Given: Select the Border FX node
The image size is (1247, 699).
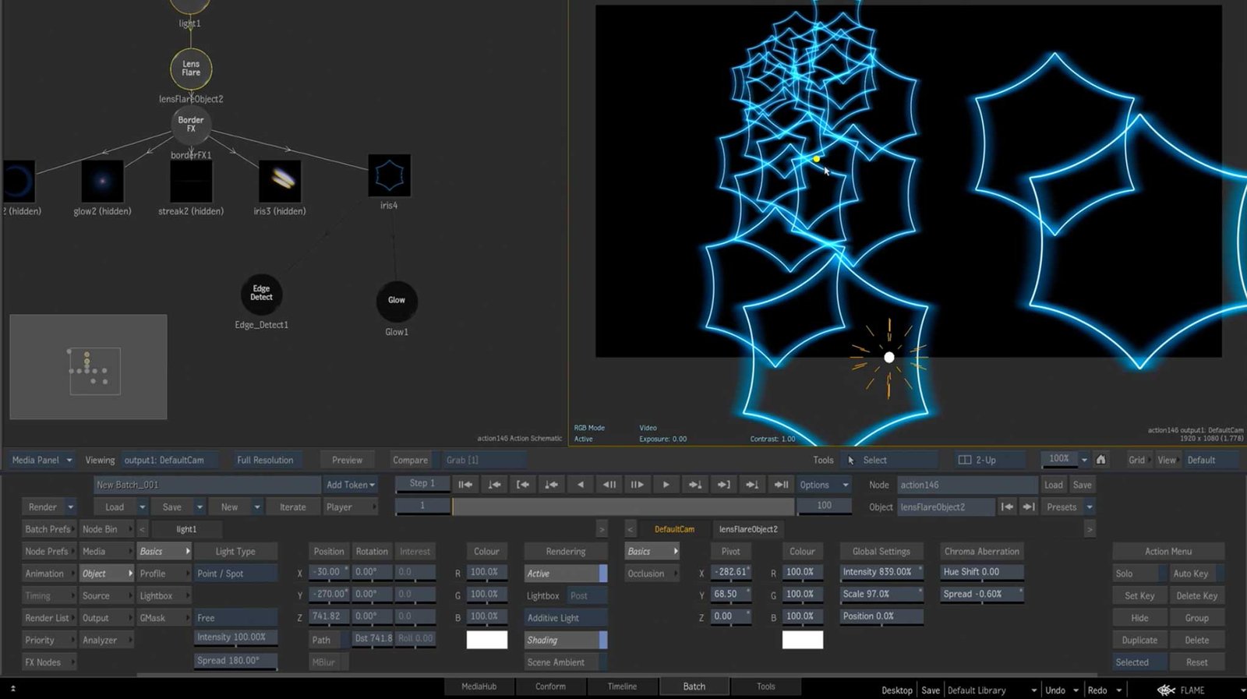Looking at the screenshot, I should (x=191, y=125).
